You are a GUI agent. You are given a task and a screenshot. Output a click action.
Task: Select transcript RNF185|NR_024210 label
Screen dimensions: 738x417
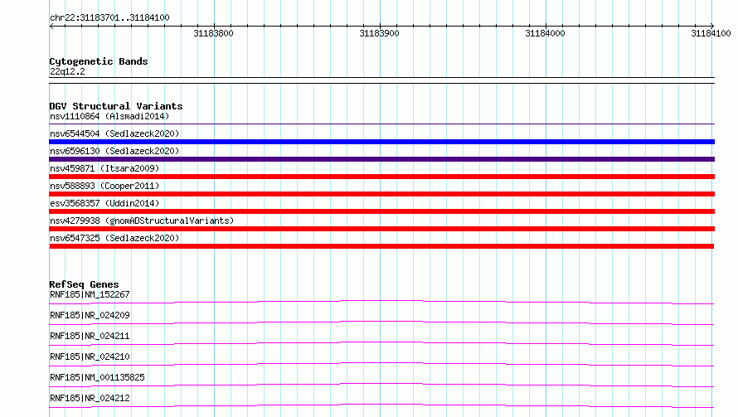(x=90, y=356)
